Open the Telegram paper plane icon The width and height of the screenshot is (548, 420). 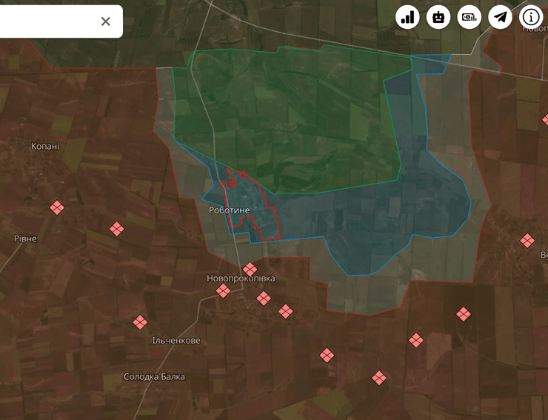coord(501,16)
